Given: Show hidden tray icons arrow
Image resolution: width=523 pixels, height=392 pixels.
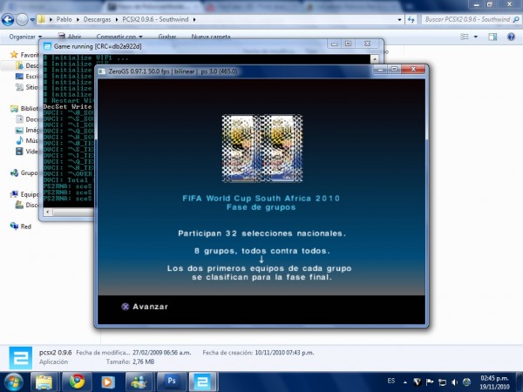Looking at the screenshot, I should coord(405,382).
